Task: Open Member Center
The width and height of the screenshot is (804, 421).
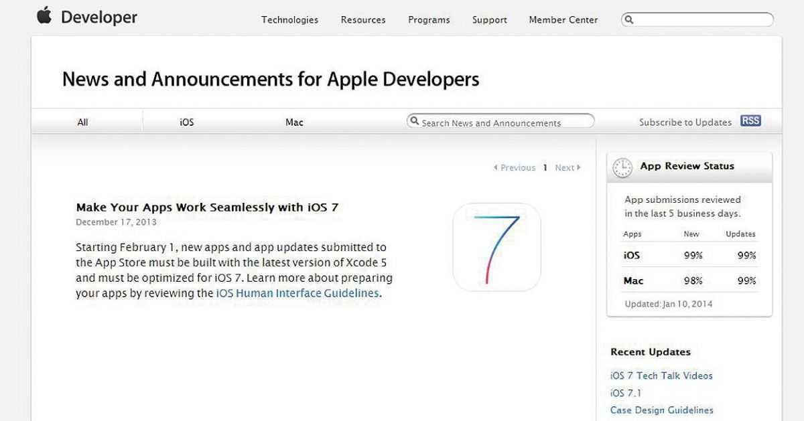Action: coord(563,20)
